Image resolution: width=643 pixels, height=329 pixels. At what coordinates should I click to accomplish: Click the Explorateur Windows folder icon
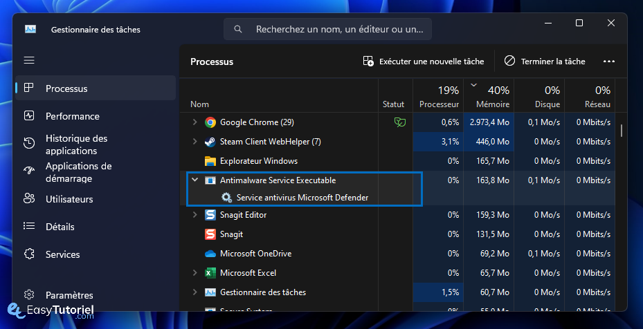click(210, 161)
